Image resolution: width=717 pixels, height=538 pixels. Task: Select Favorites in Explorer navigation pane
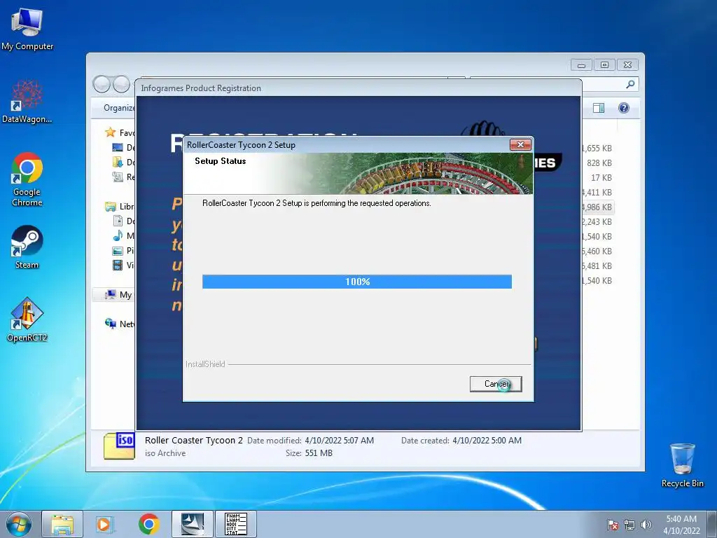120,132
